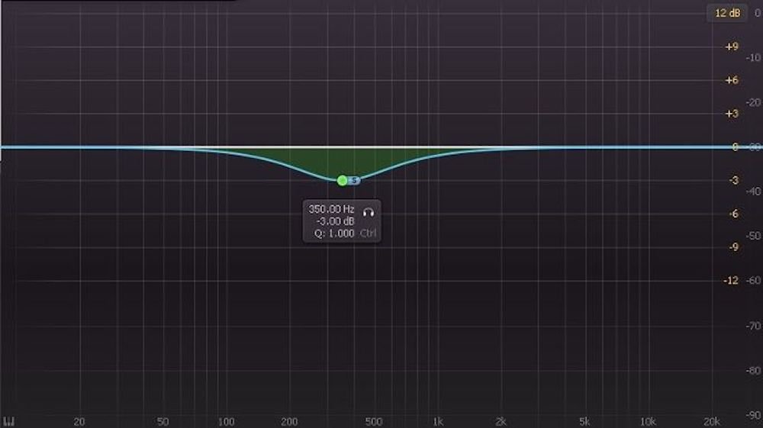
Task: Click the 20 Hz frequency axis label
Action: click(x=79, y=422)
